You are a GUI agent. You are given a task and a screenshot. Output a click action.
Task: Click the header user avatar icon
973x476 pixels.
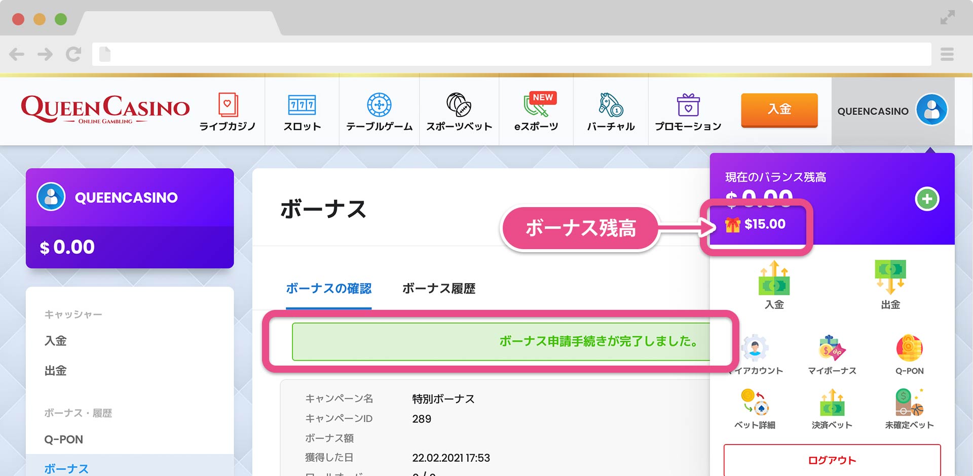click(932, 110)
